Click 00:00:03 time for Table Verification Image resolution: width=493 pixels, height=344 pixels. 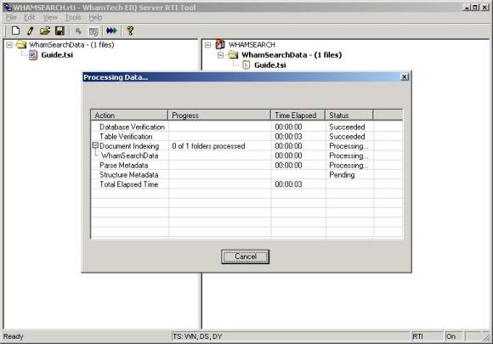288,137
